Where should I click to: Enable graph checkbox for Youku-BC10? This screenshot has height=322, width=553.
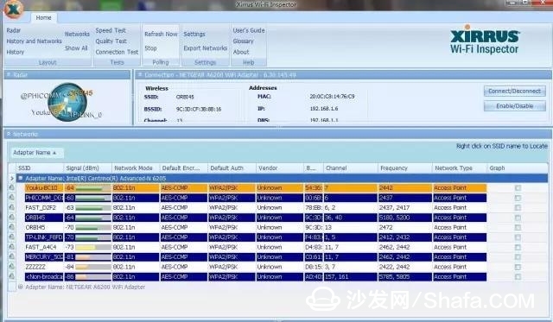coord(518,188)
